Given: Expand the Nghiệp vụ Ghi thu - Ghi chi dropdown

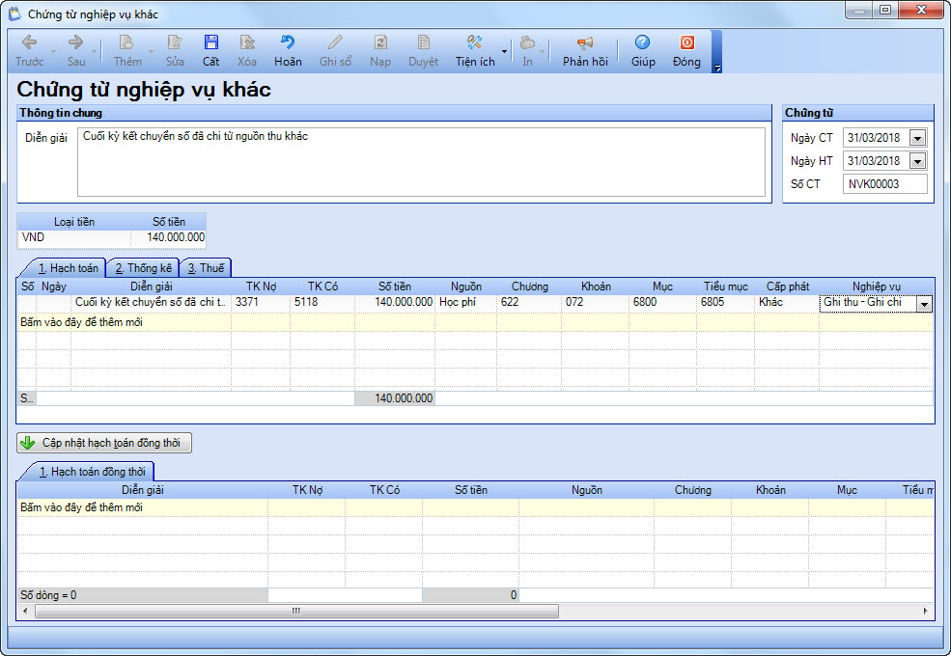Looking at the screenshot, I should coord(924,304).
